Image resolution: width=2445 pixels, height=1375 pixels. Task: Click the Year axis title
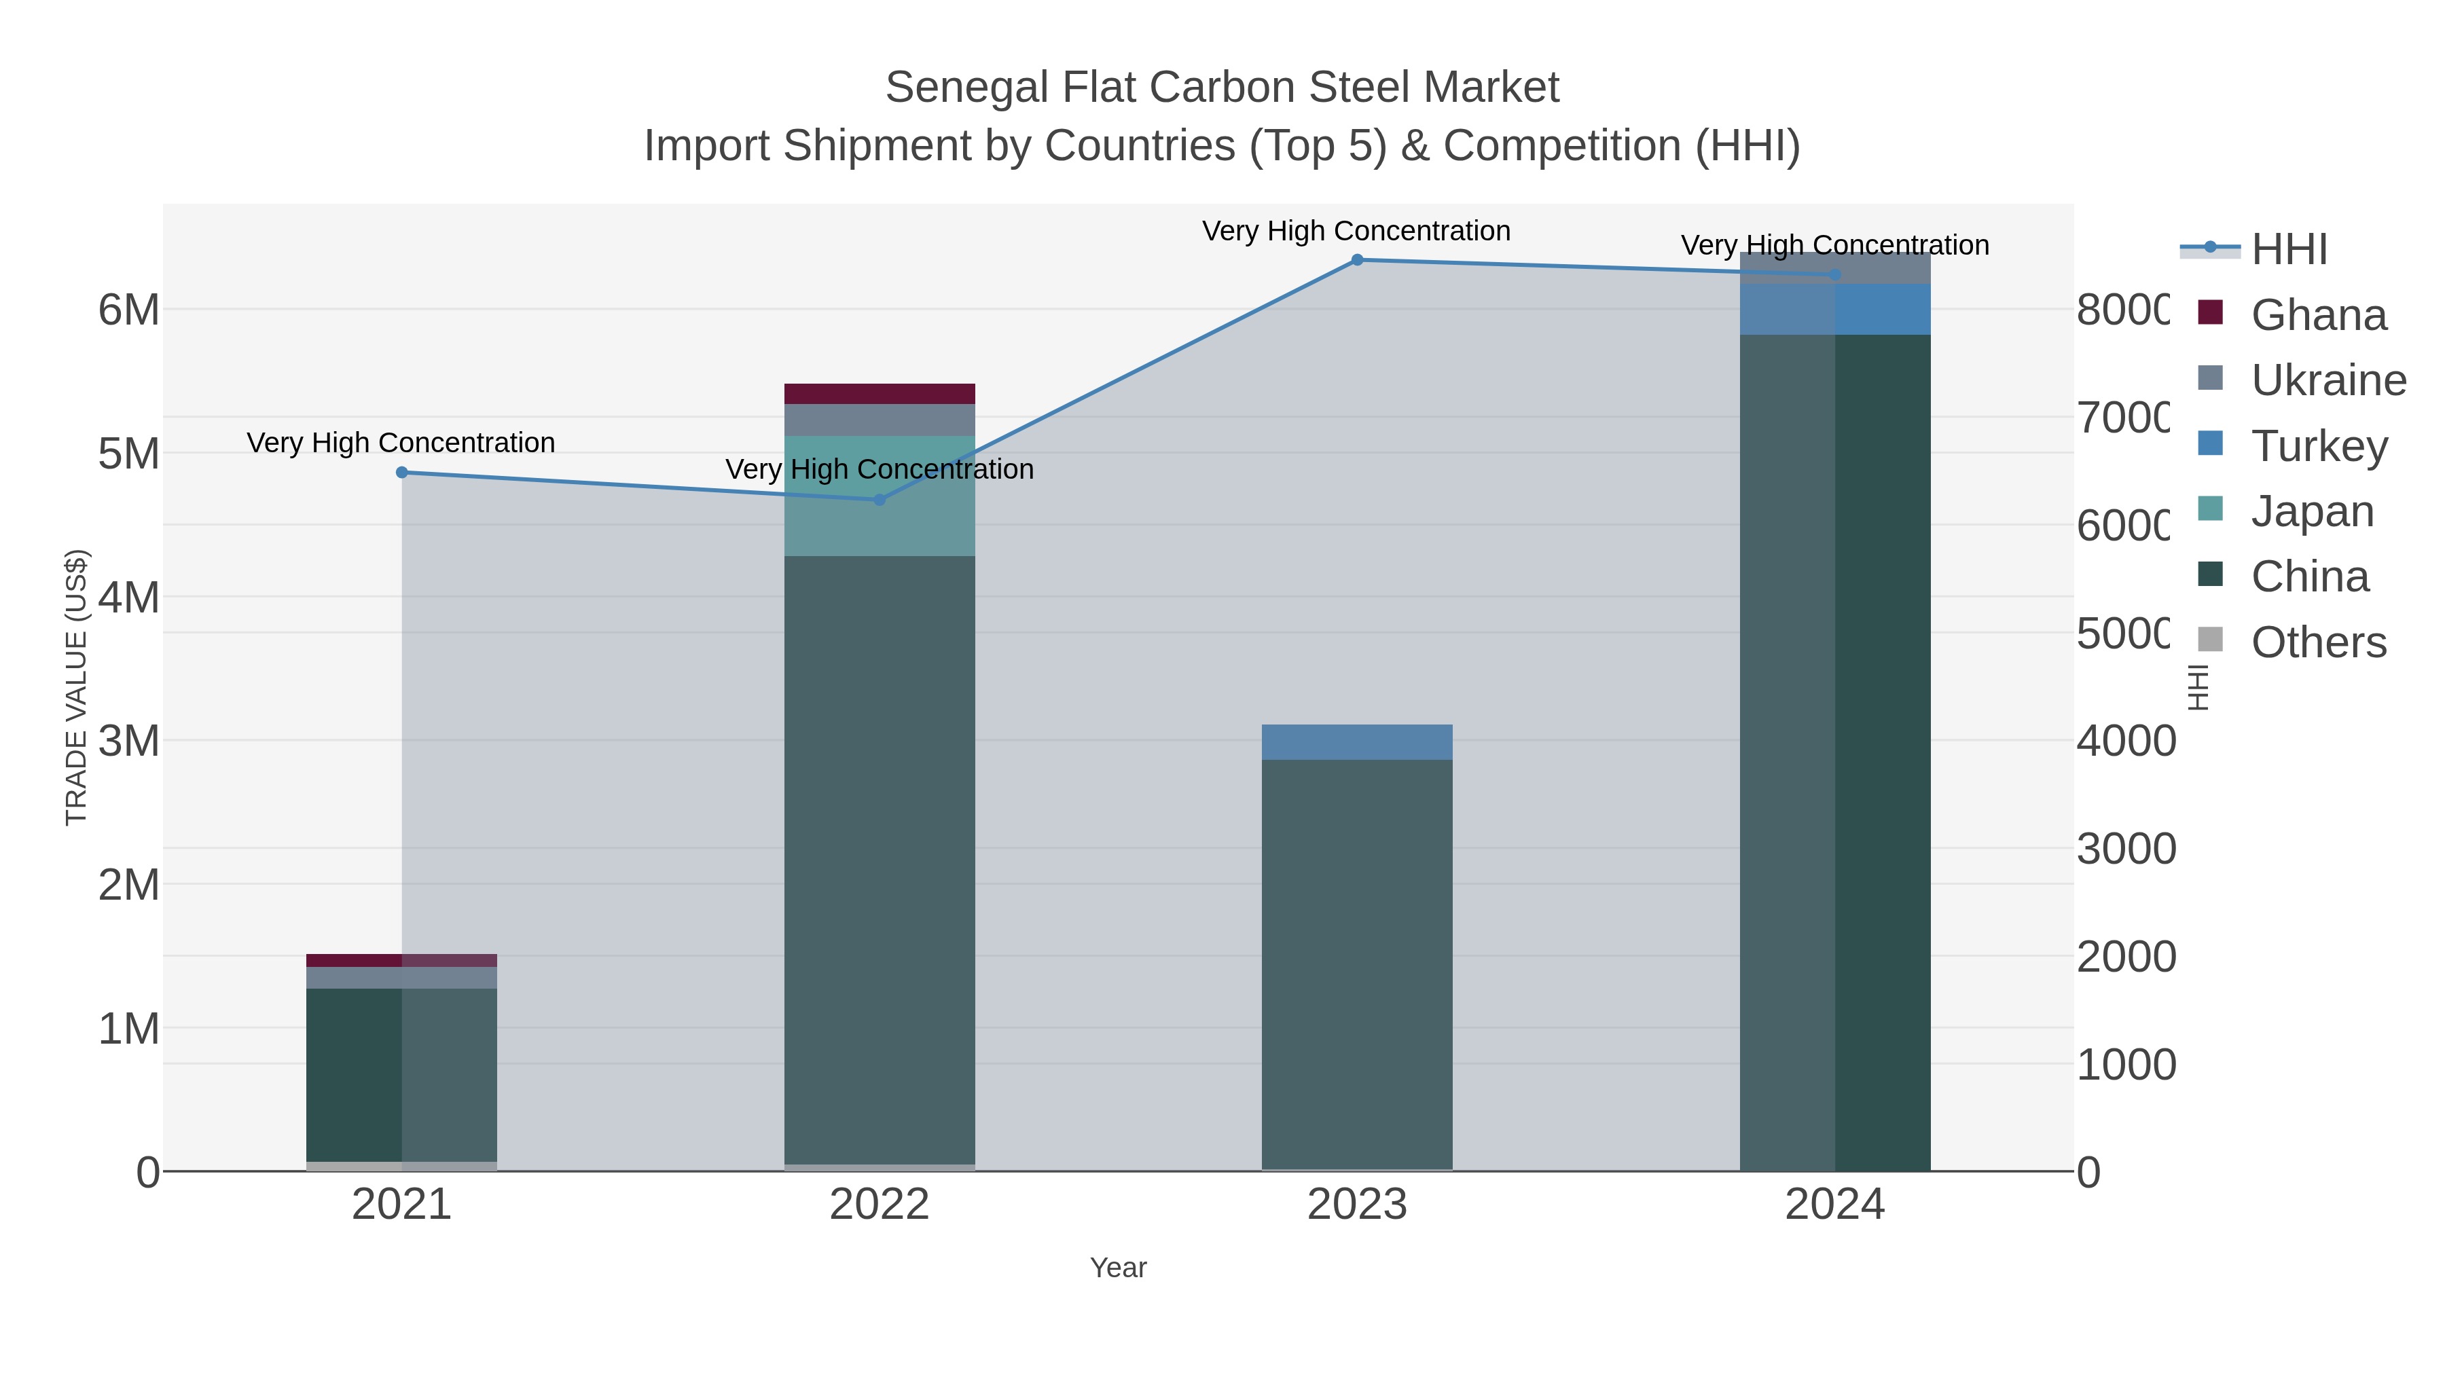[1118, 1268]
